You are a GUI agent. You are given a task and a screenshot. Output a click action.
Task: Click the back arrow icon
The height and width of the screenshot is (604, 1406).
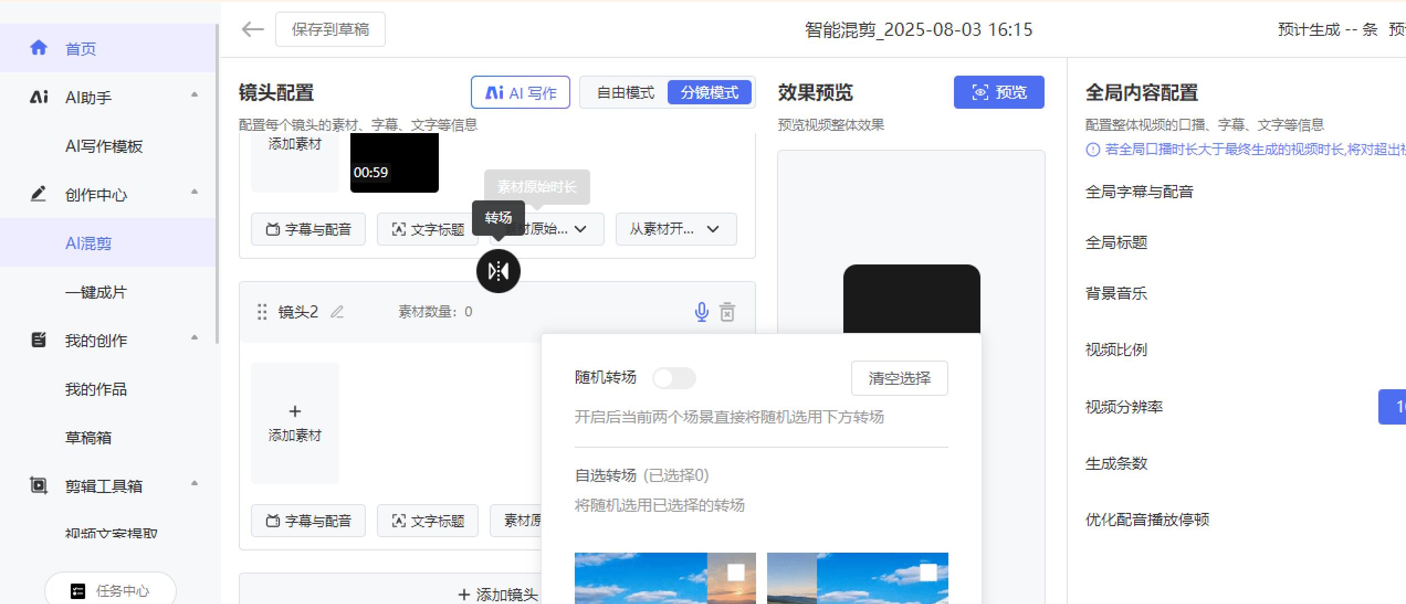point(253,29)
